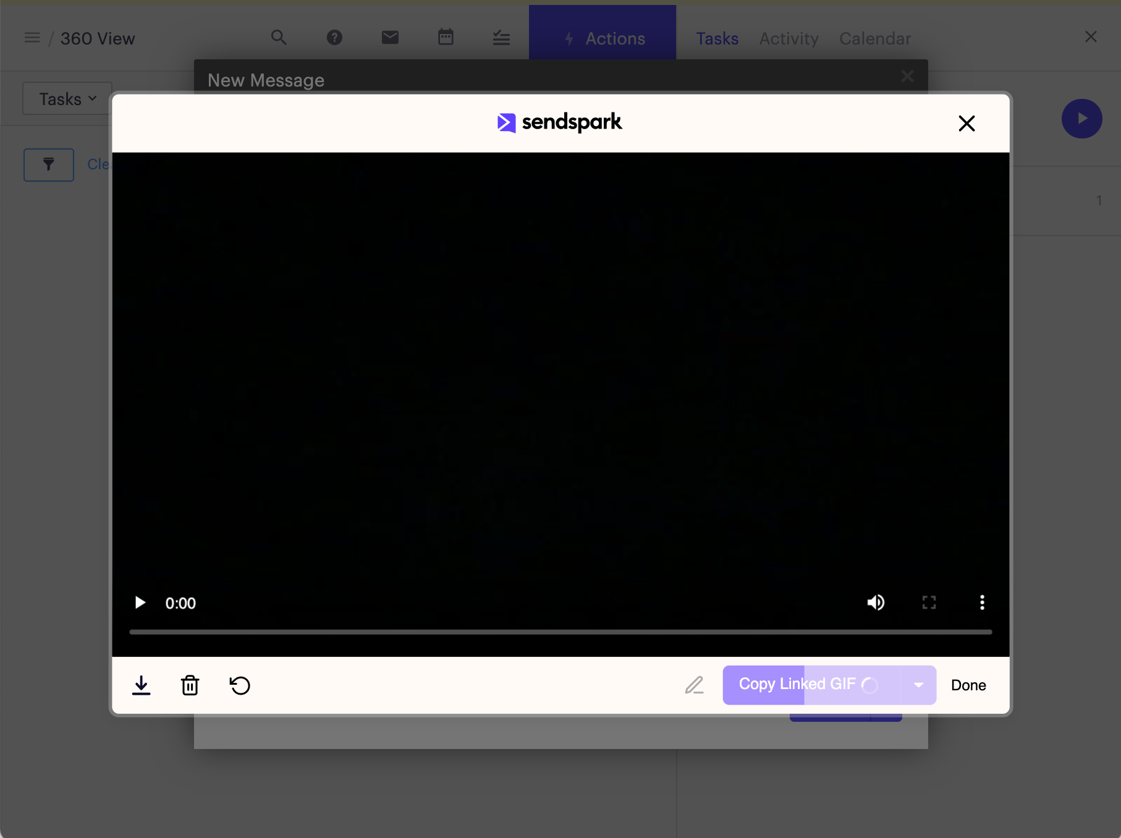This screenshot has height=838, width=1121.
Task: Delete the video with trash icon
Action: [x=190, y=685]
